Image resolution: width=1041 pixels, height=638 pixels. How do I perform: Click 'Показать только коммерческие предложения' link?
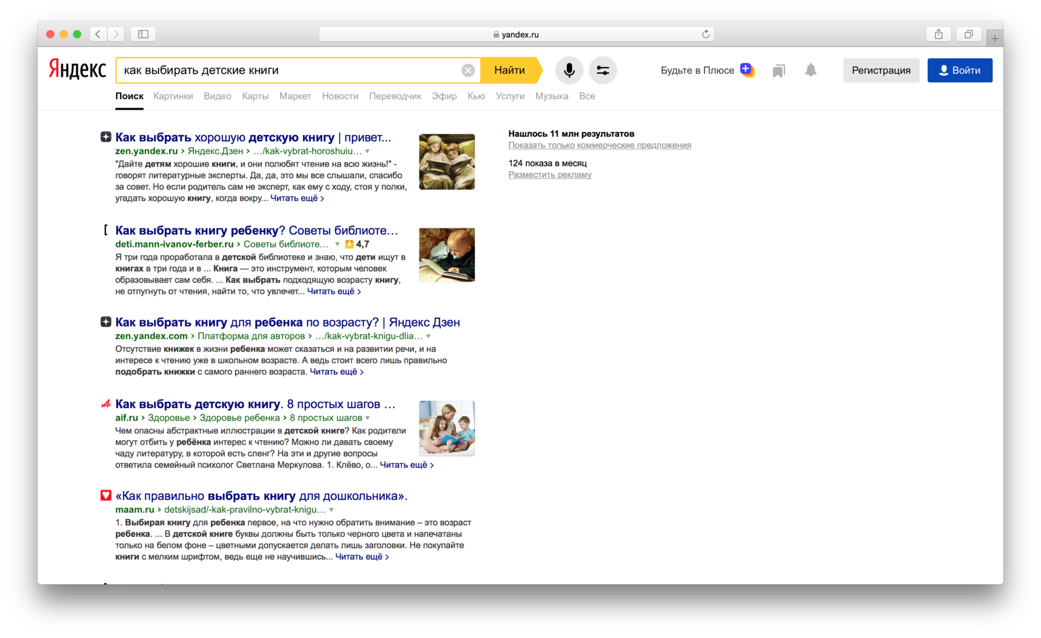click(600, 145)
